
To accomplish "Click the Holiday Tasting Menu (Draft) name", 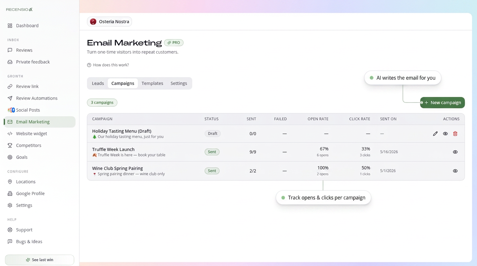I will coord(122,131).
